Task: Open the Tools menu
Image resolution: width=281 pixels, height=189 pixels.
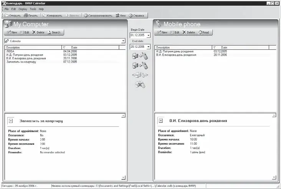Action: 33,9
